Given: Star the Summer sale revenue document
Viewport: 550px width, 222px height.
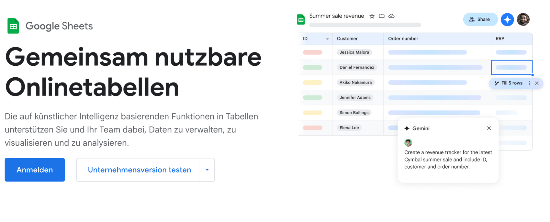Looking at the screenshot, I should (x=372, y=16).
